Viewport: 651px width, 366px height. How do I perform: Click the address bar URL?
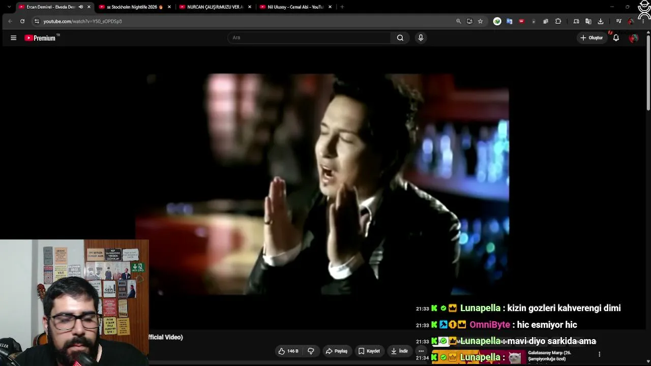click(x=82, y=21)
